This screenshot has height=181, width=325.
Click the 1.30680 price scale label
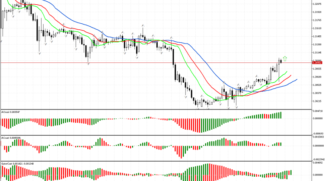point(317,77)
